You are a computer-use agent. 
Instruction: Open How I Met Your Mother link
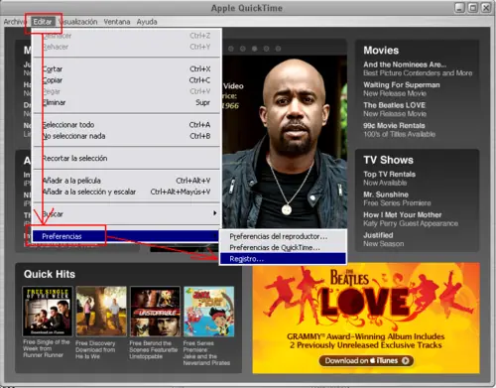(403, 215)
